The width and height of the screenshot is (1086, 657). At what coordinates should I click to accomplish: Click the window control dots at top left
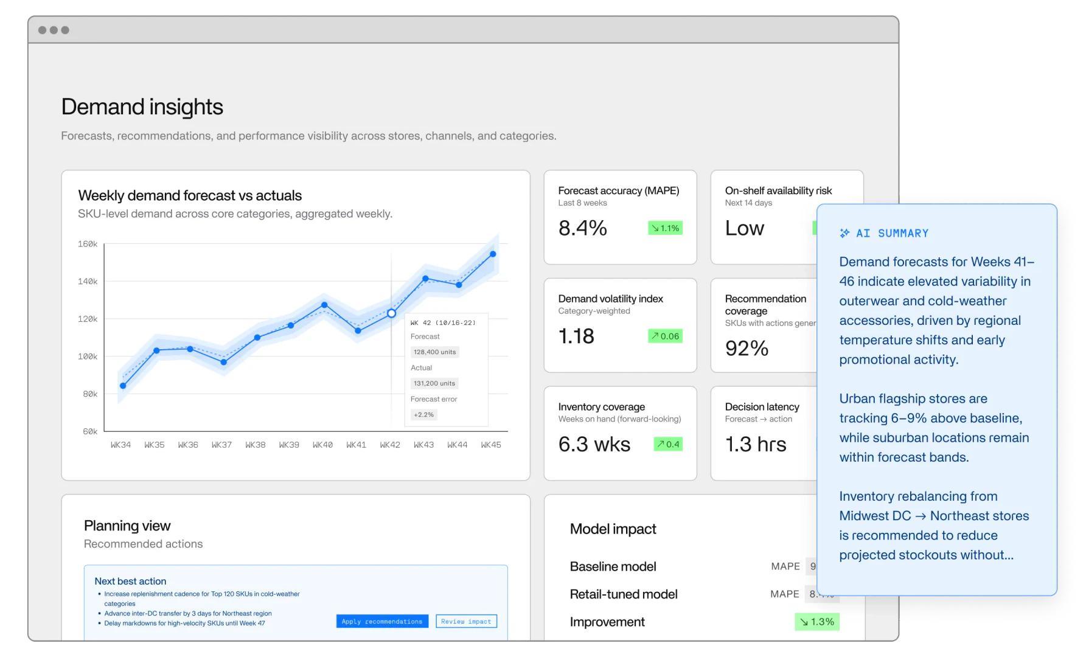tap(54, 29)
